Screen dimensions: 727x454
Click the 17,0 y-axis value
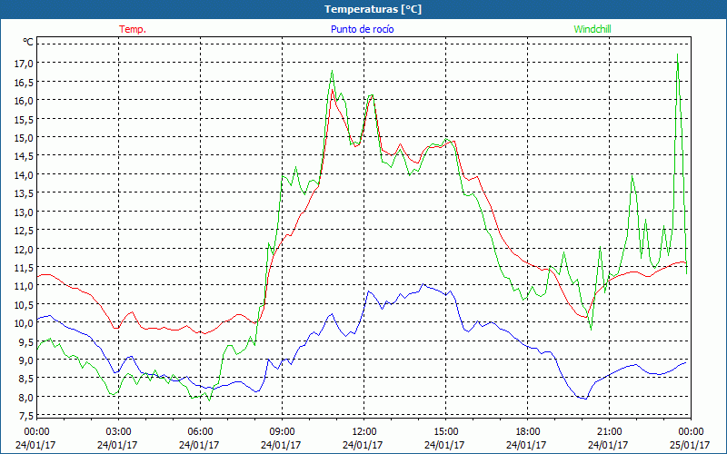pyautogui.click(x=25, y=63)
